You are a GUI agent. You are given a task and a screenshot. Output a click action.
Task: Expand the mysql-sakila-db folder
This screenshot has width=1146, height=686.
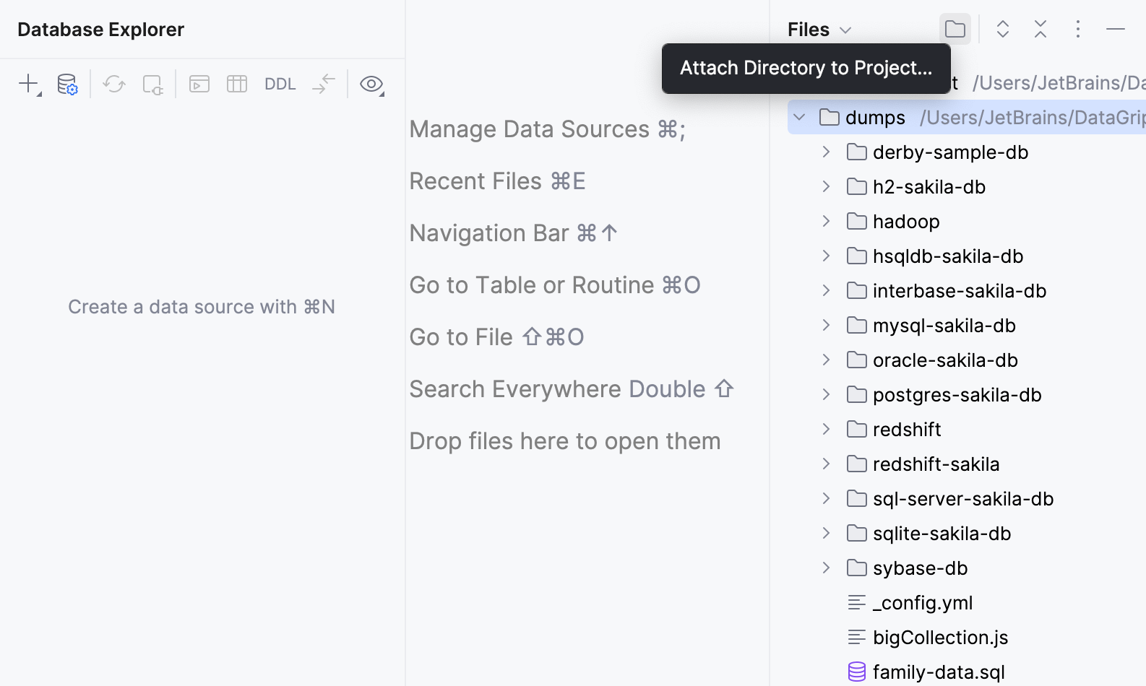click(827, 325)
